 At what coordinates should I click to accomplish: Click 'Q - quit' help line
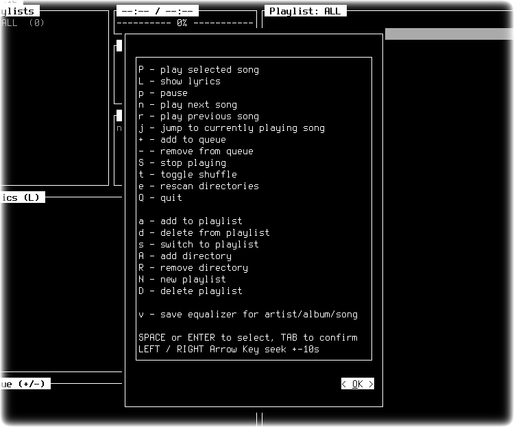tap(160, 197)
